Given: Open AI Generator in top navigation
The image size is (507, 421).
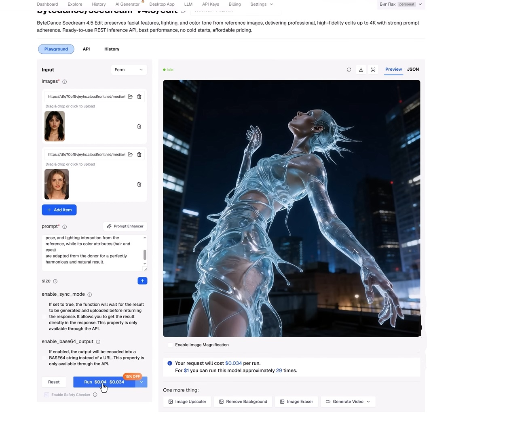Looking at the screenshot, I should pyautogui.click(x=127, y=4).
